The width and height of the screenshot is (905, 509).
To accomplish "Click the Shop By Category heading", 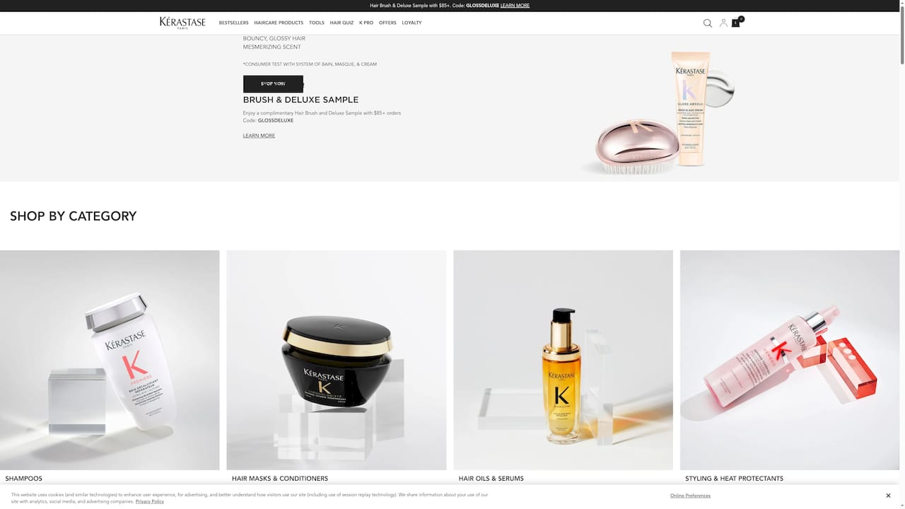I will tap(73, 216).
